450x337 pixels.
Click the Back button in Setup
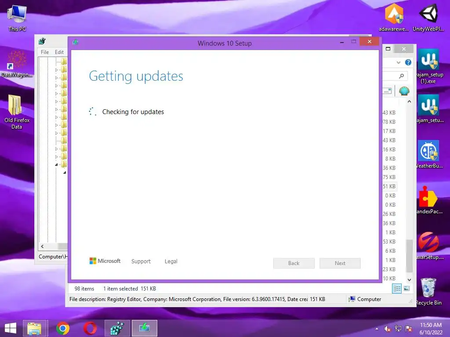(294, 263)
